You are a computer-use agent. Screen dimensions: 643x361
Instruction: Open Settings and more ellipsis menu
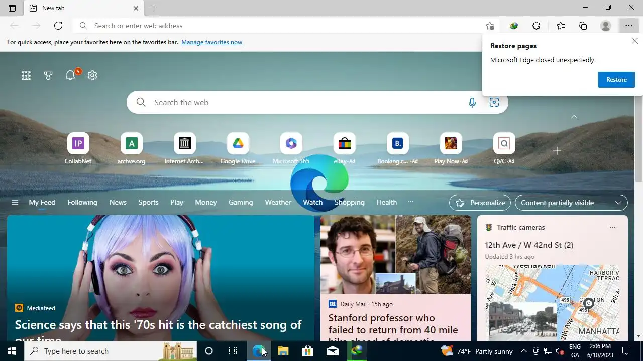coord(629,26)
